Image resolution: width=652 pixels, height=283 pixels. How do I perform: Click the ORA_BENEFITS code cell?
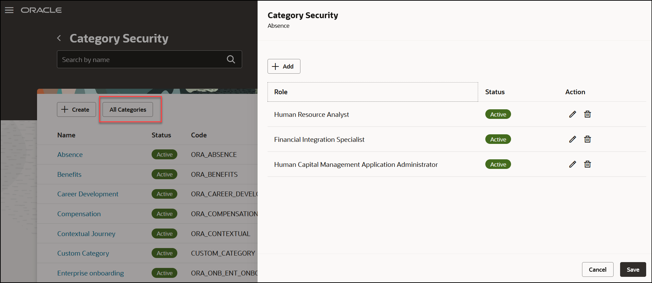214,174
